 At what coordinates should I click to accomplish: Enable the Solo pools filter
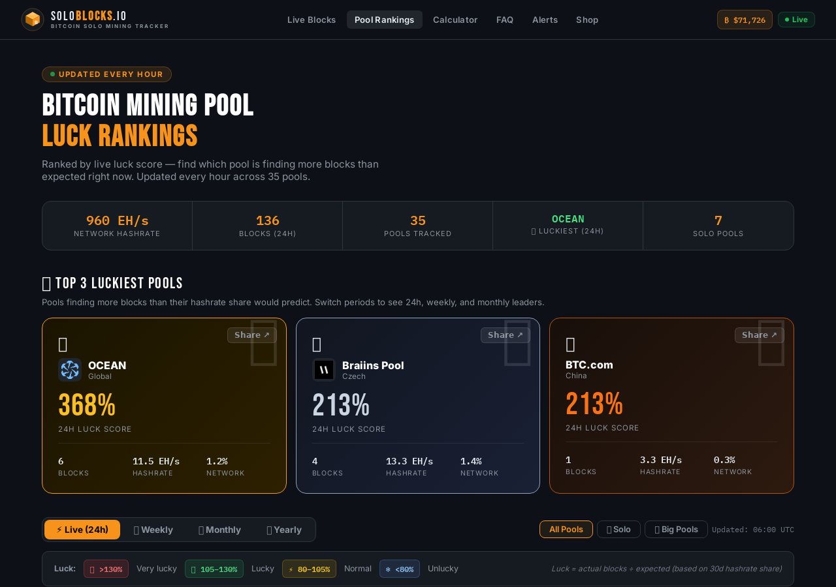619,529
